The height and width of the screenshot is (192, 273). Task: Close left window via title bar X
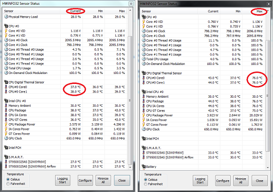point(131,3)
